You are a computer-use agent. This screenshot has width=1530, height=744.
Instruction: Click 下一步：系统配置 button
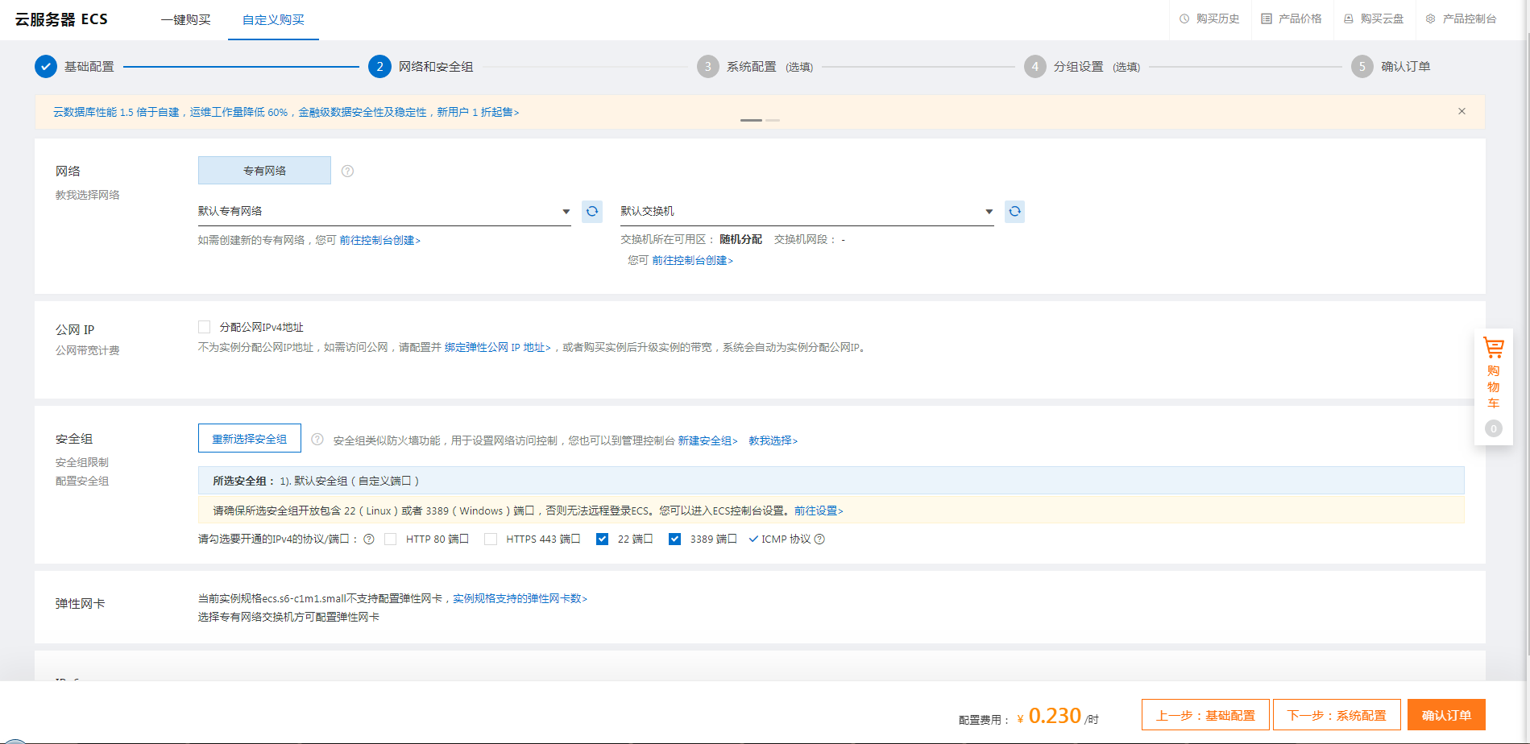coord(1337,715)
